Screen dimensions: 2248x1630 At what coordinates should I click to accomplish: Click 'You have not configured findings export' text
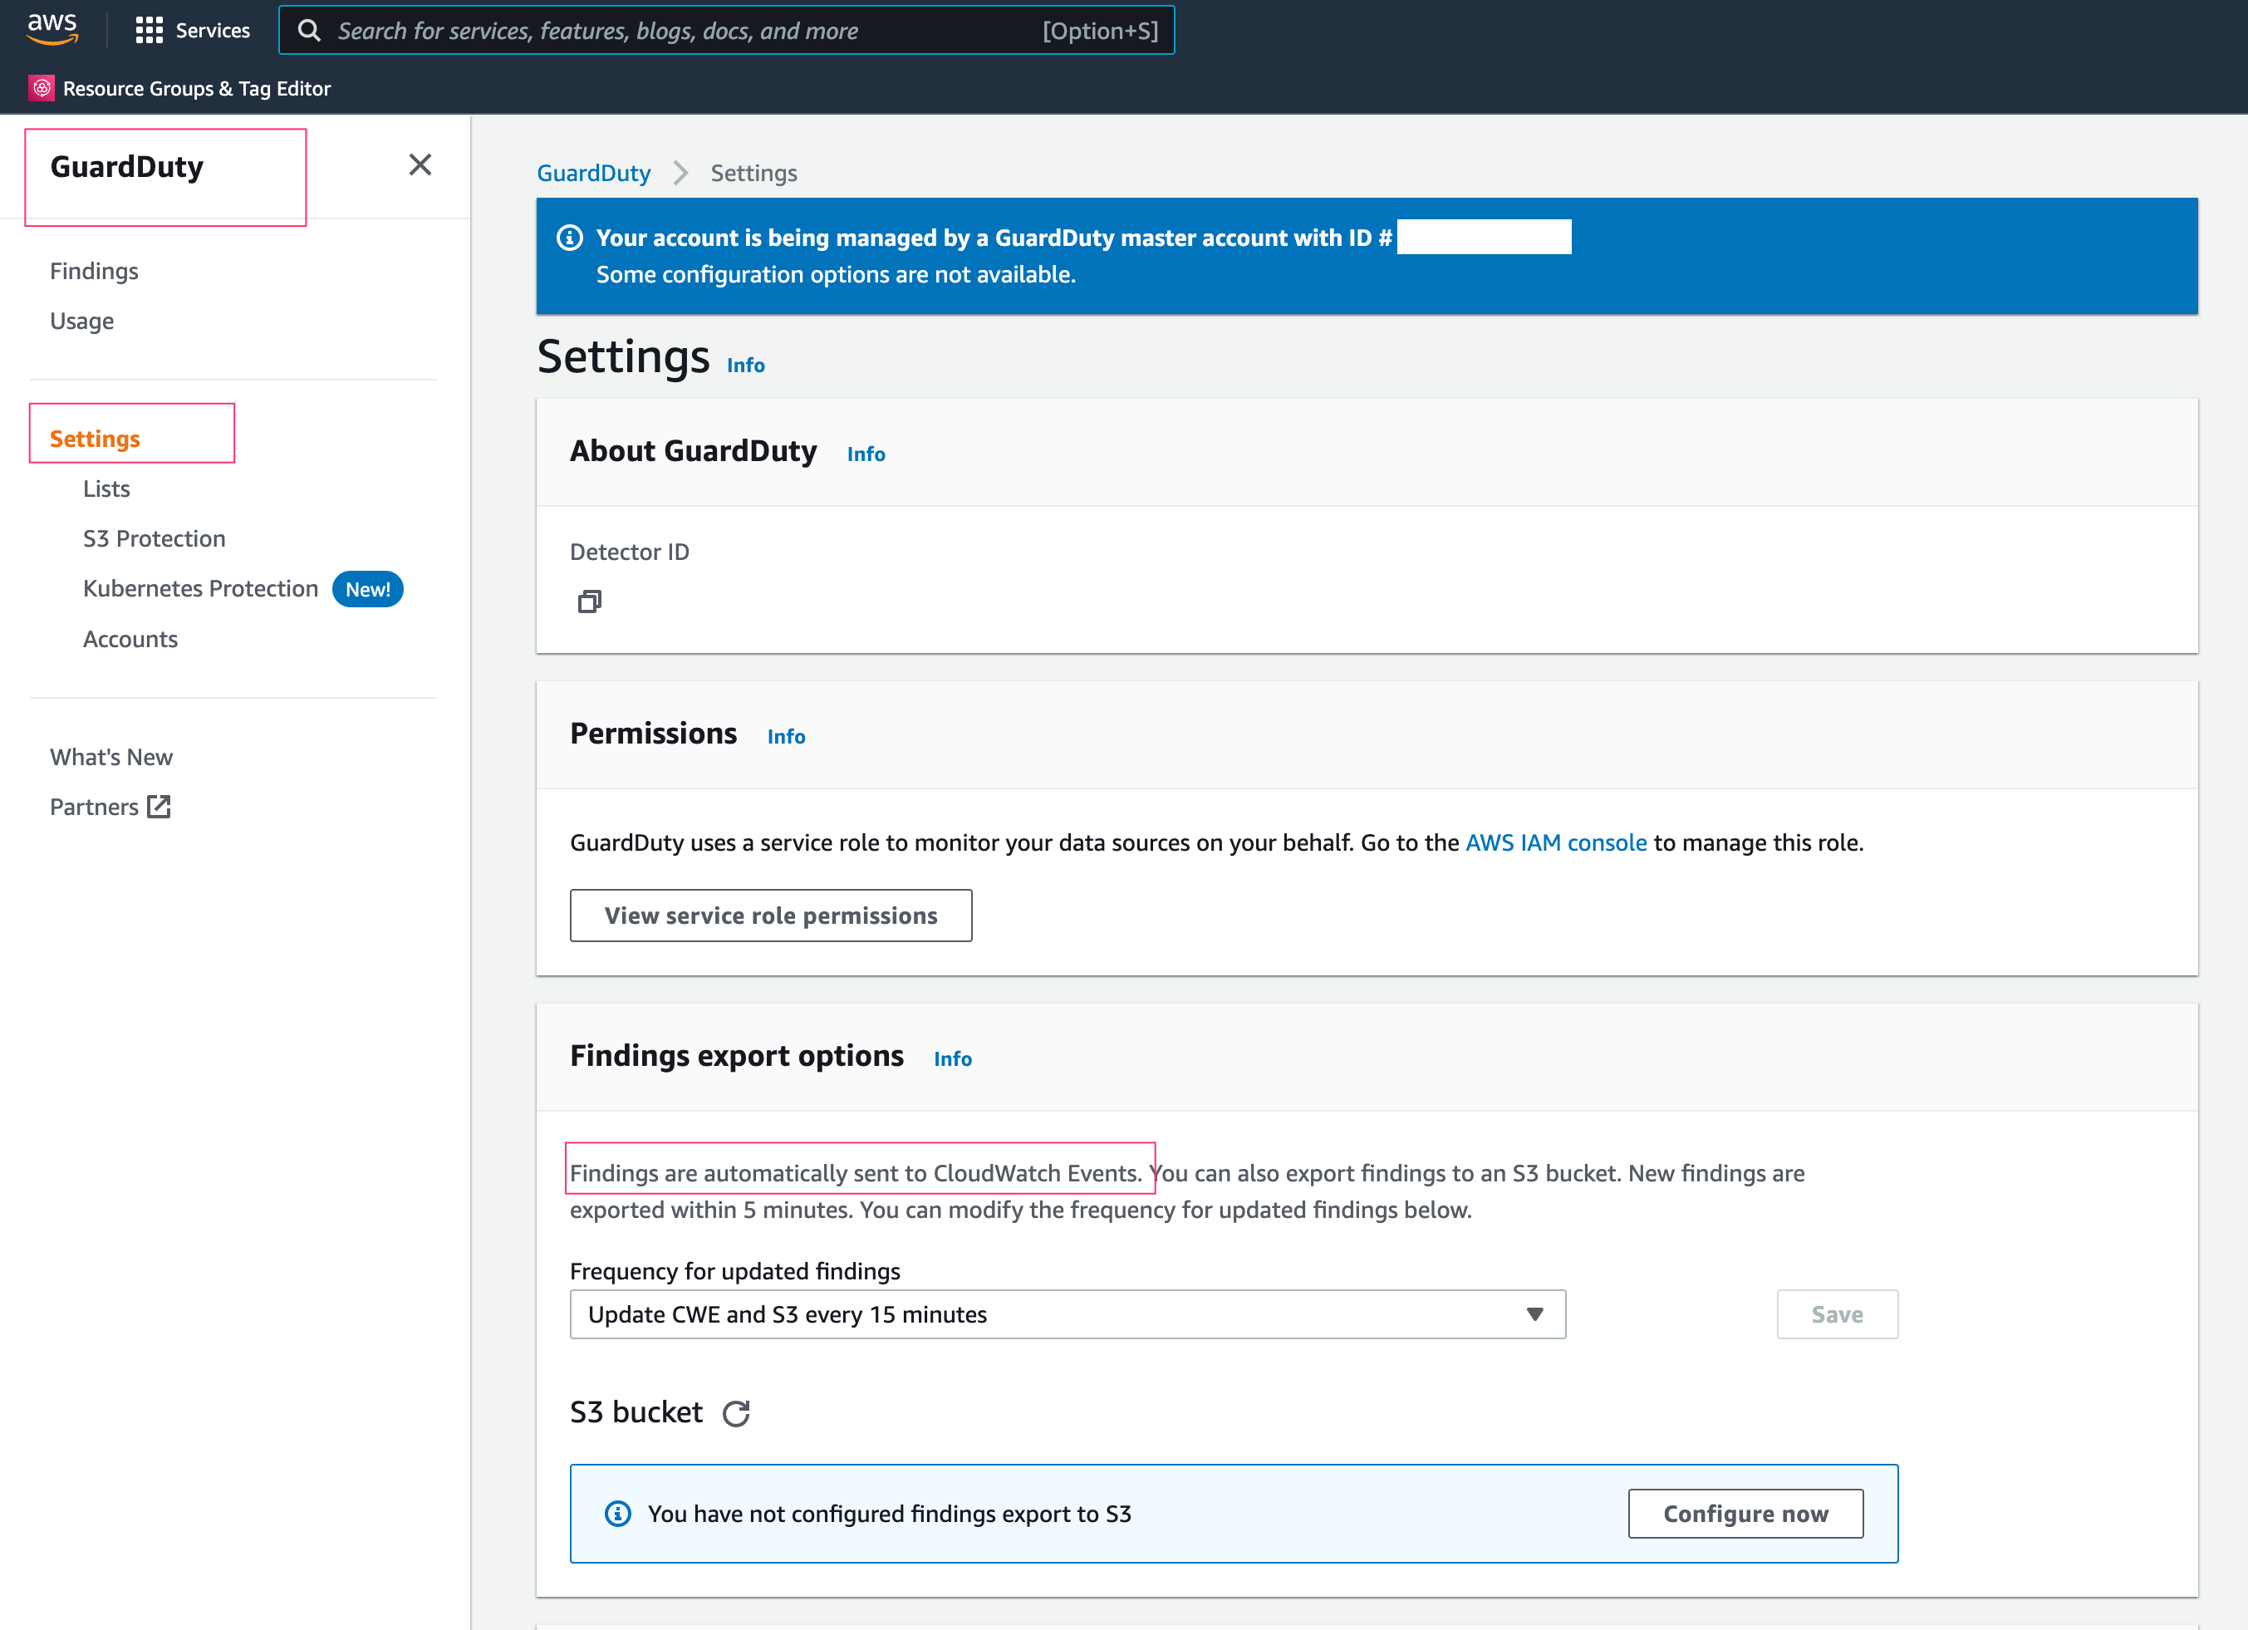(889, 1514)
